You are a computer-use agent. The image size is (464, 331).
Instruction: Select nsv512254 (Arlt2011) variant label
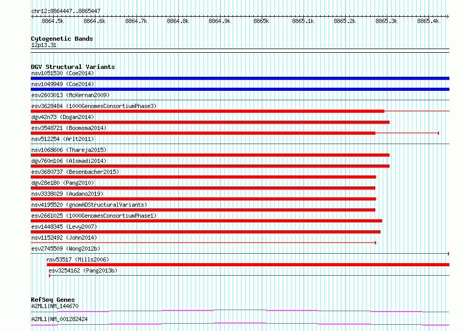(63, 139)
